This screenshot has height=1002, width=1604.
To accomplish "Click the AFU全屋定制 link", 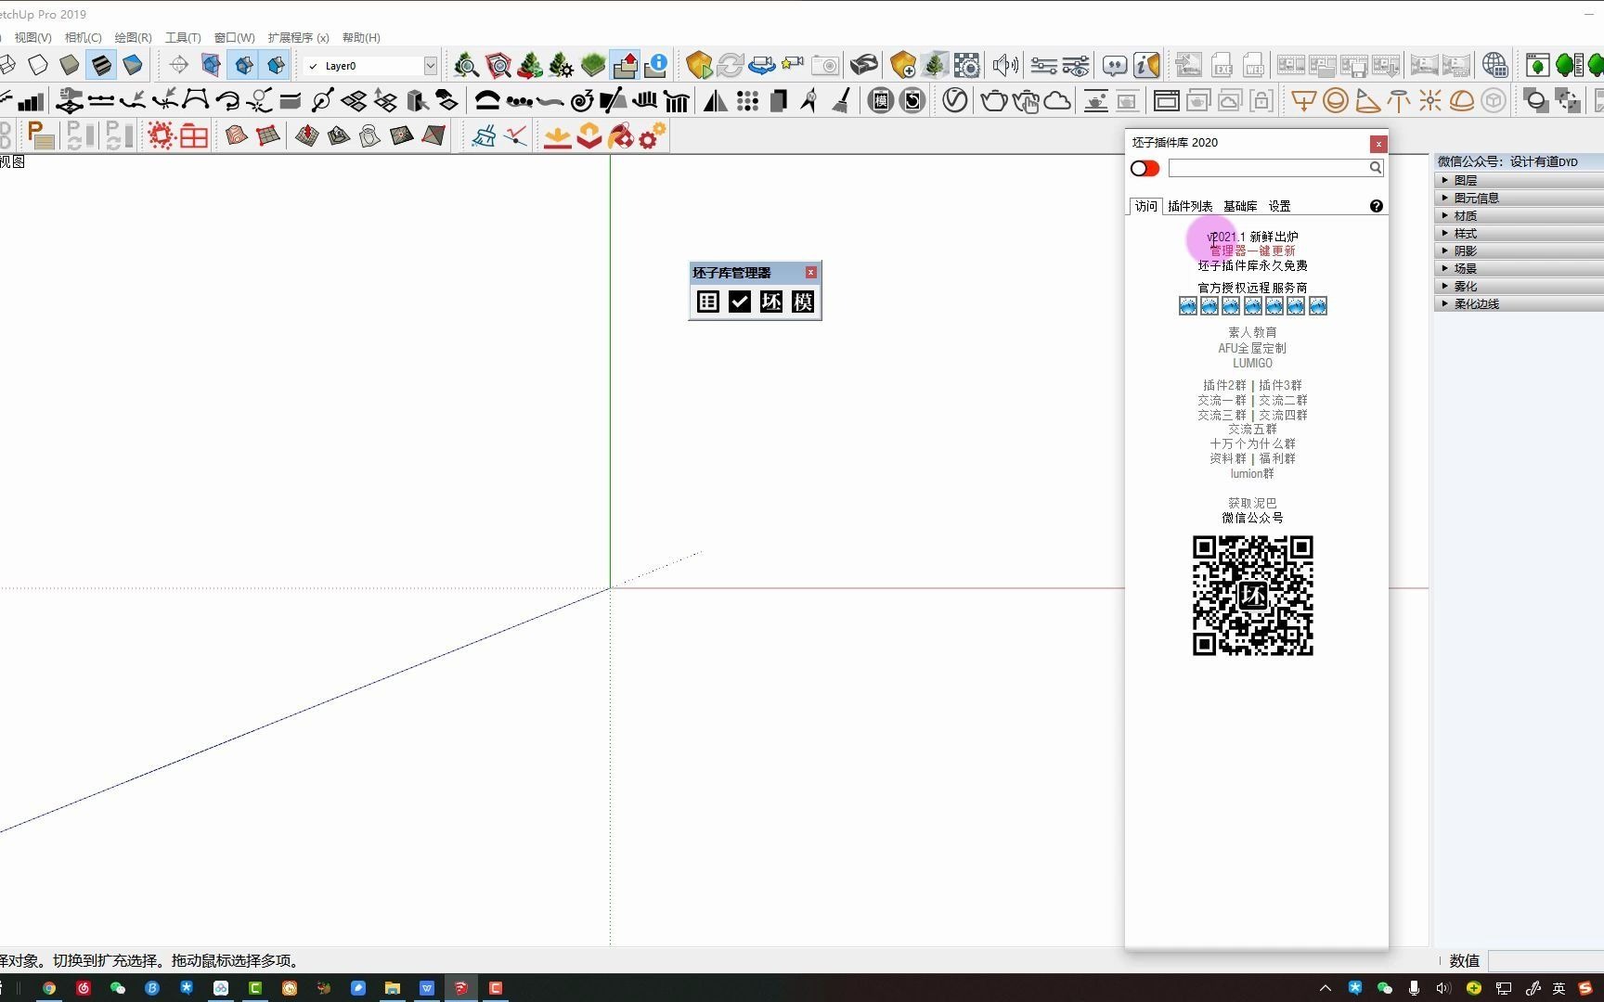I will 1252,348.
